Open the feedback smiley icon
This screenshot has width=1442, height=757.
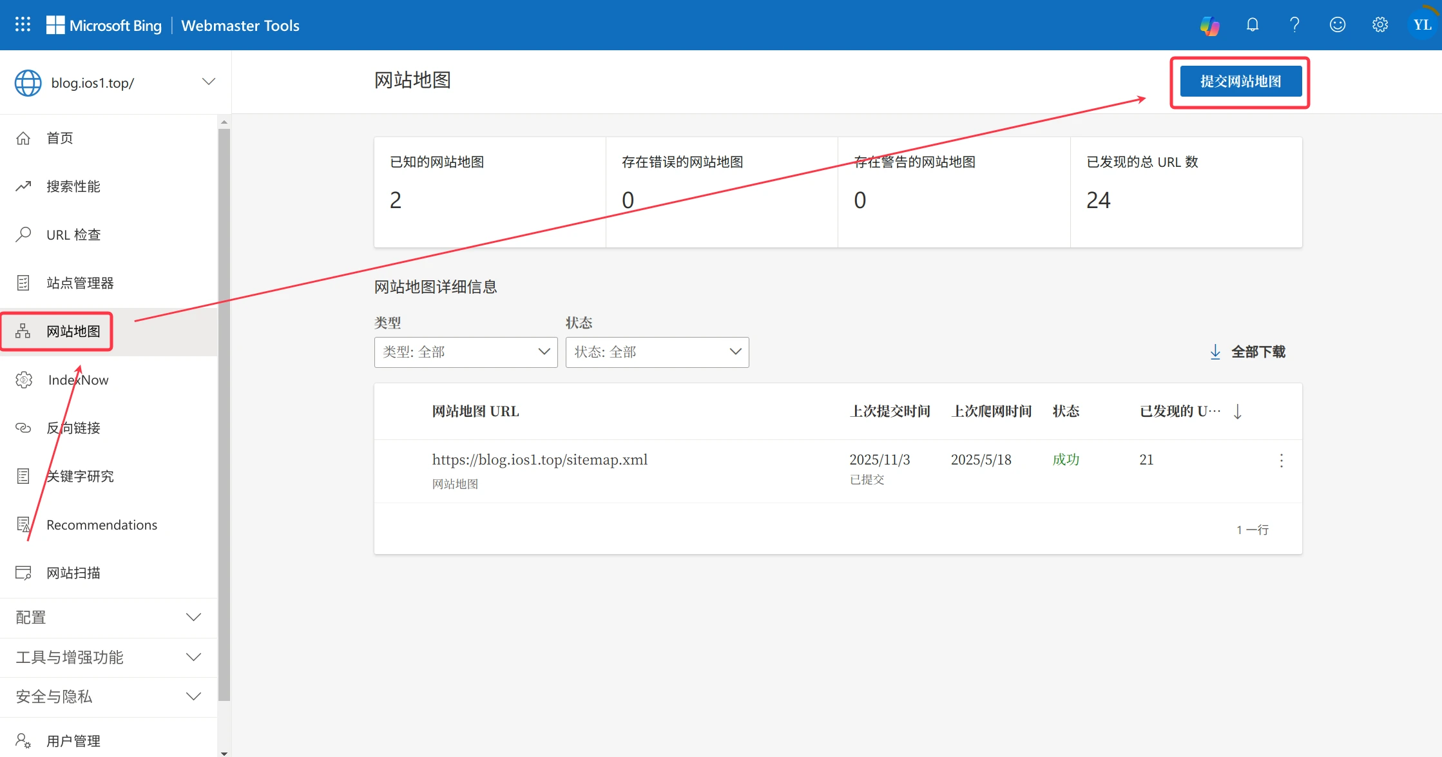(1338, 25)
